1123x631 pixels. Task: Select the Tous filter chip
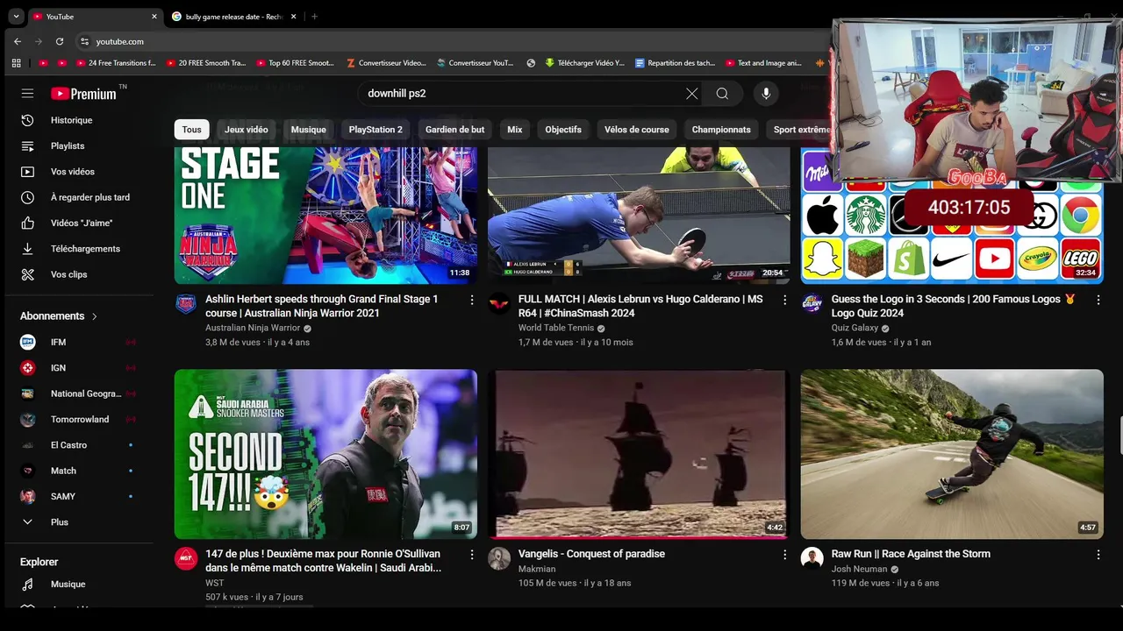pyautogui.click(x=192, y=130)
